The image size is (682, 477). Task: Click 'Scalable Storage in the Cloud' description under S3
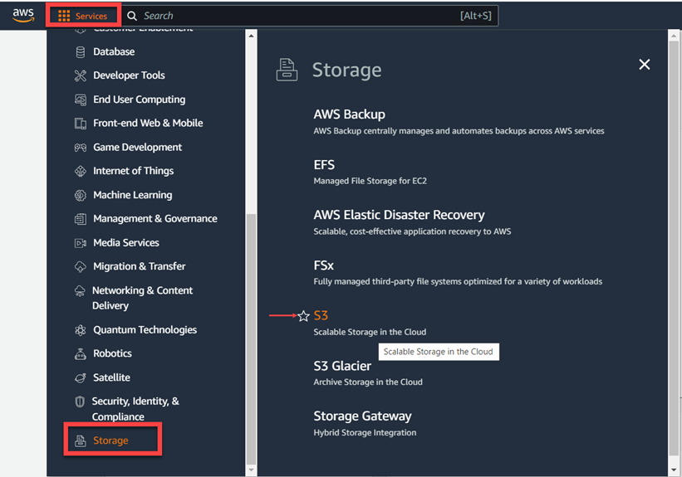(370, 332)
